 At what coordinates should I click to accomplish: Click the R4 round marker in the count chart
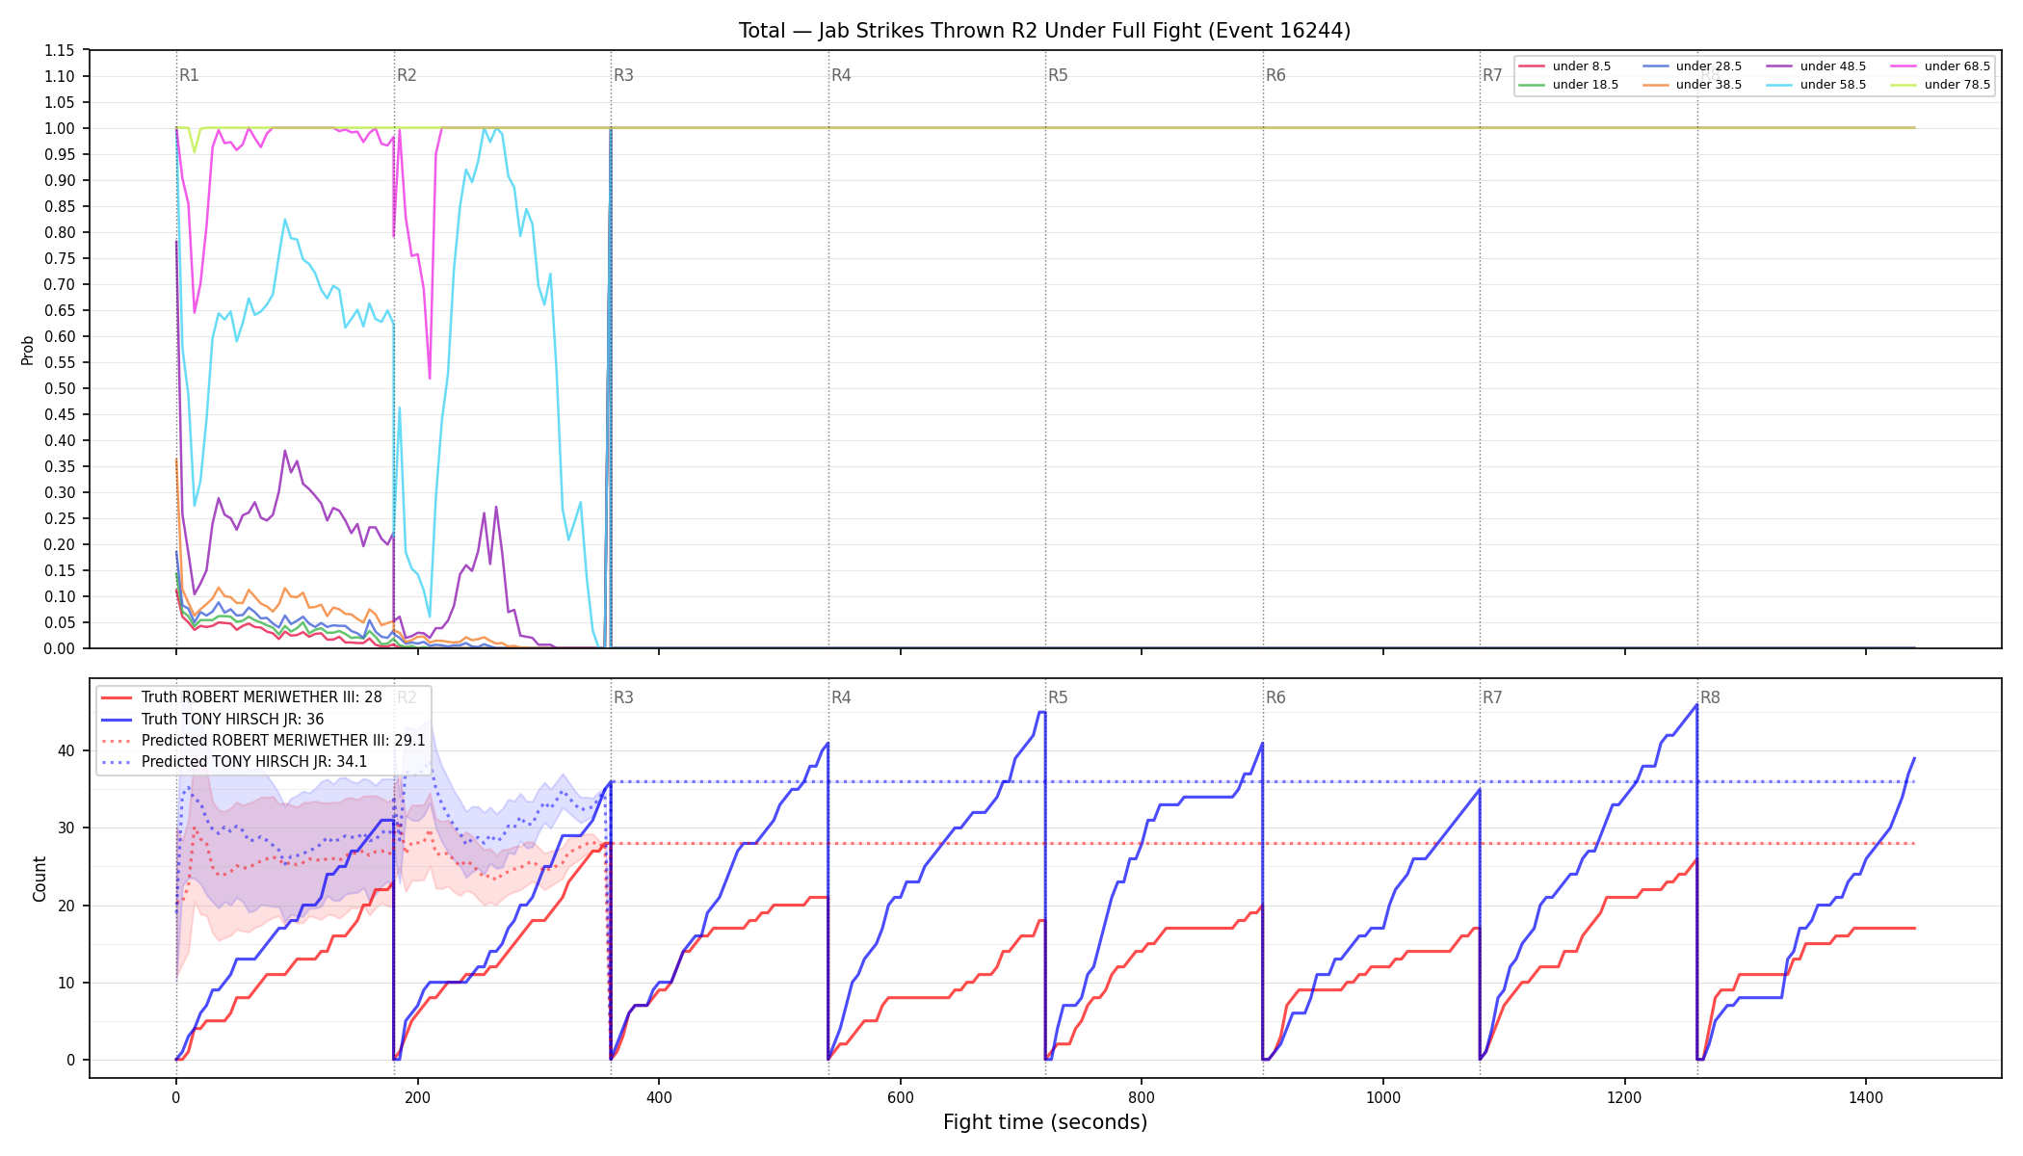[841, 697]
